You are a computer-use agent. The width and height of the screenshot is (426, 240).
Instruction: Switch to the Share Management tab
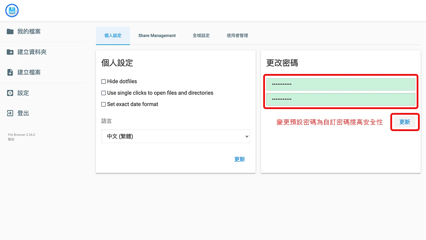pyautogui.click(x=157, y=35)
